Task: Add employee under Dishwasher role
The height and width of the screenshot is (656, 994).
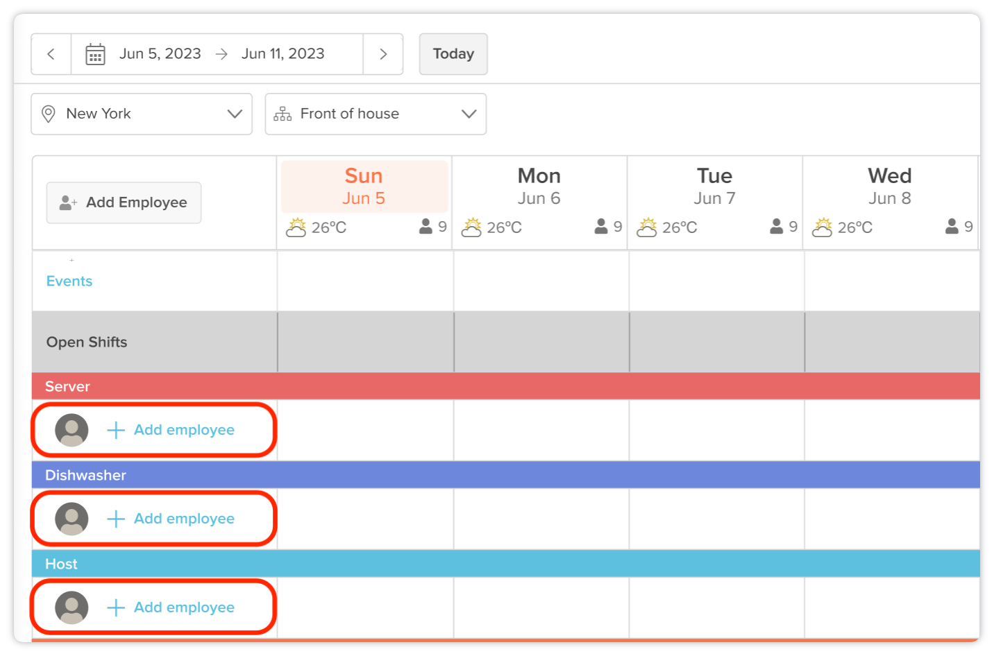Action: 183,519
